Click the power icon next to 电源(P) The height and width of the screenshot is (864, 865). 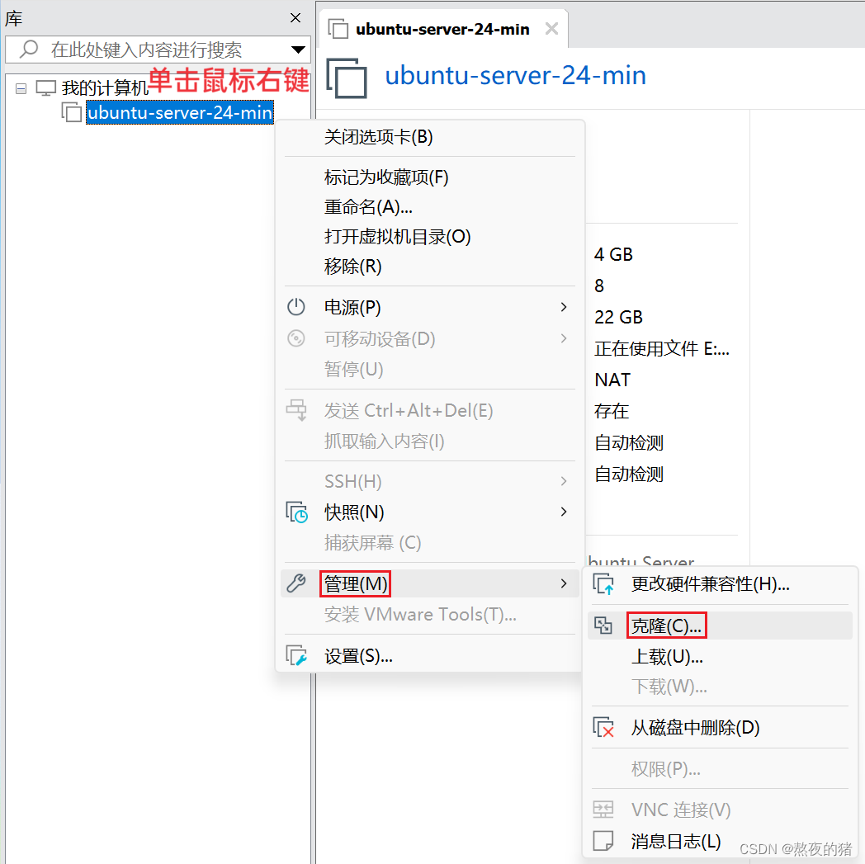[x=296, y=306]
